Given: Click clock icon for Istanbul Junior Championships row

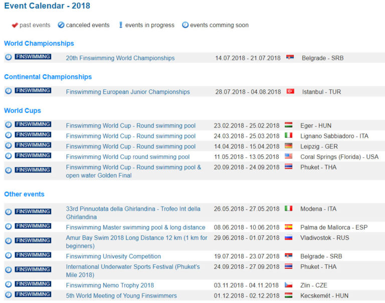Looking at the screenshot, I should 9,91.
